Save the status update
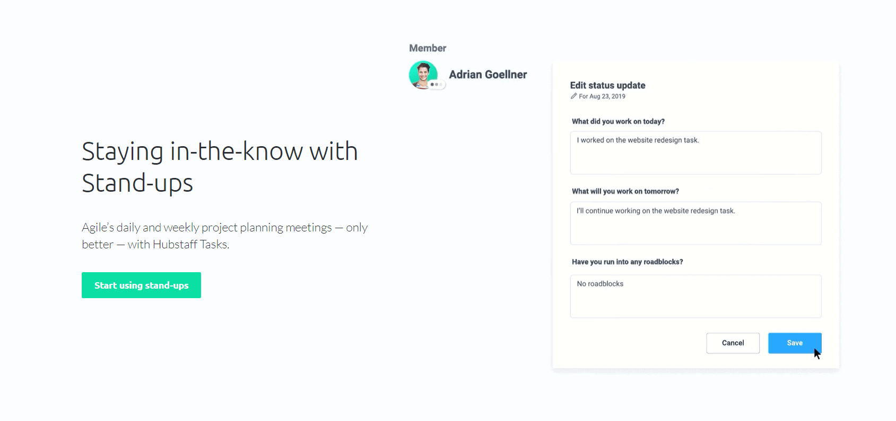 coord(795,343)
